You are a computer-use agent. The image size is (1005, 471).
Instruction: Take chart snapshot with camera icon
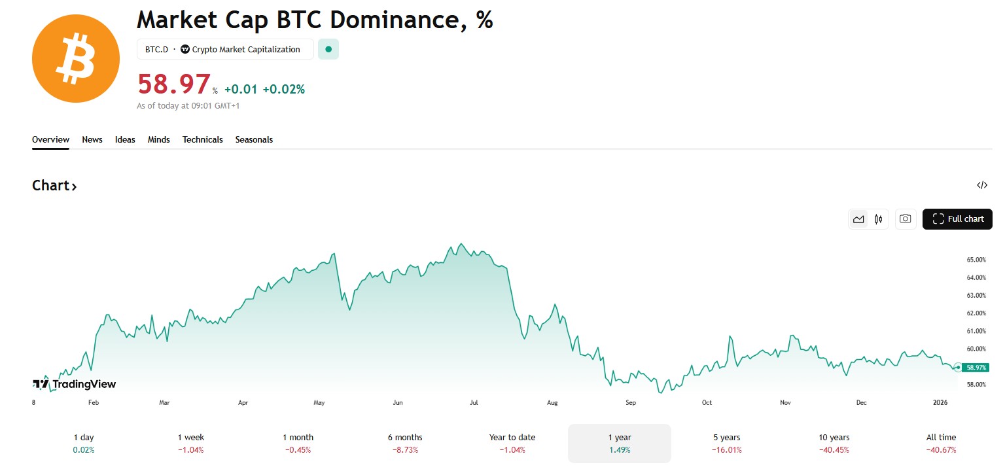coord(906,219)
